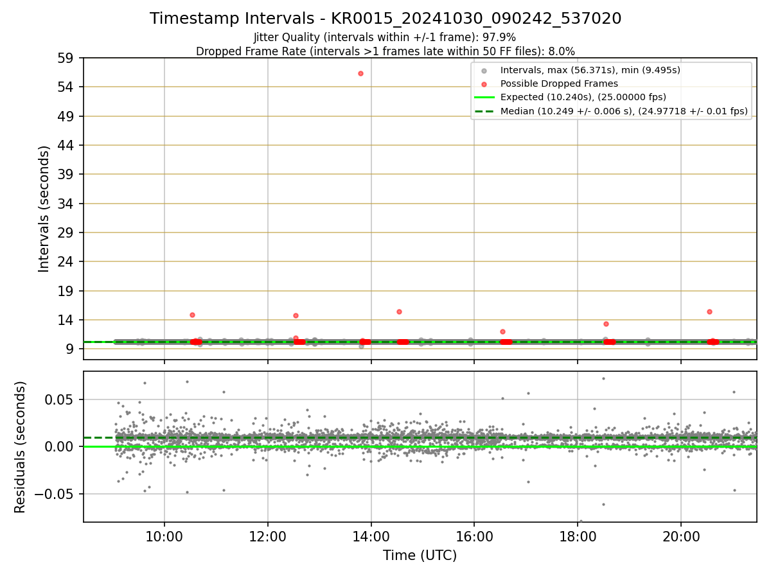Click the 16:00 x-axis tick label

coord(474,538)
